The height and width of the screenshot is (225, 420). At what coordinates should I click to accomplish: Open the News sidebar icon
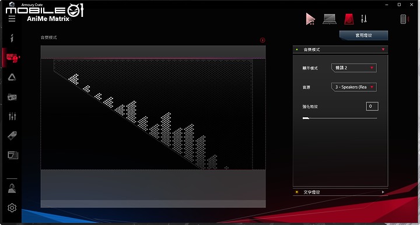[x=13, y=155]
